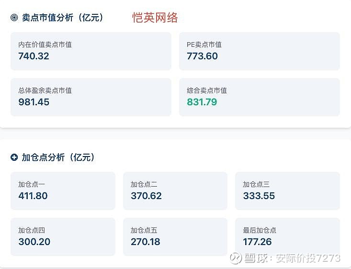Choose the 加仓点三 card
The image size is (351, 269).
pos(287,191)
